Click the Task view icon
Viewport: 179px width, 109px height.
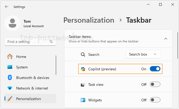pyautogui.click(x=83, y=85)
